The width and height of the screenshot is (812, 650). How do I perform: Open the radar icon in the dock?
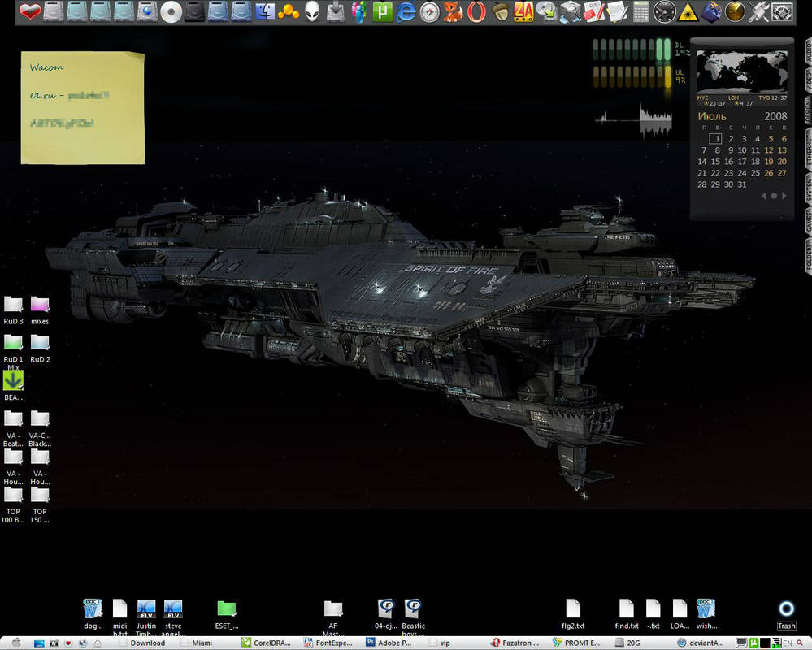coord(735,11)
